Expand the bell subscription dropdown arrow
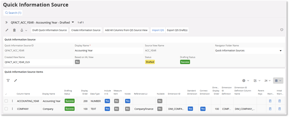The width and height of the screenshot is (289, 117). tap(26, 30)
